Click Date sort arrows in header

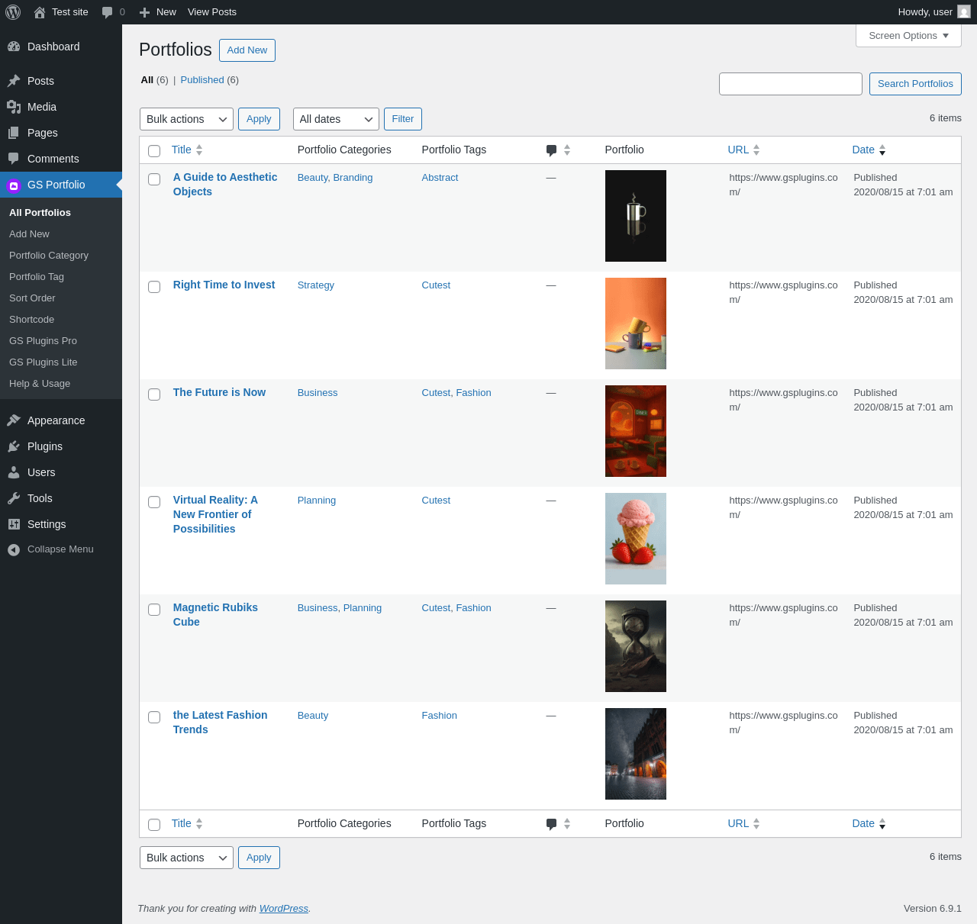[x=882, y=150]
